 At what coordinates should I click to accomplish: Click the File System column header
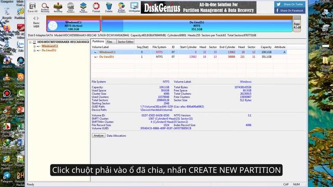pos(159,47)
